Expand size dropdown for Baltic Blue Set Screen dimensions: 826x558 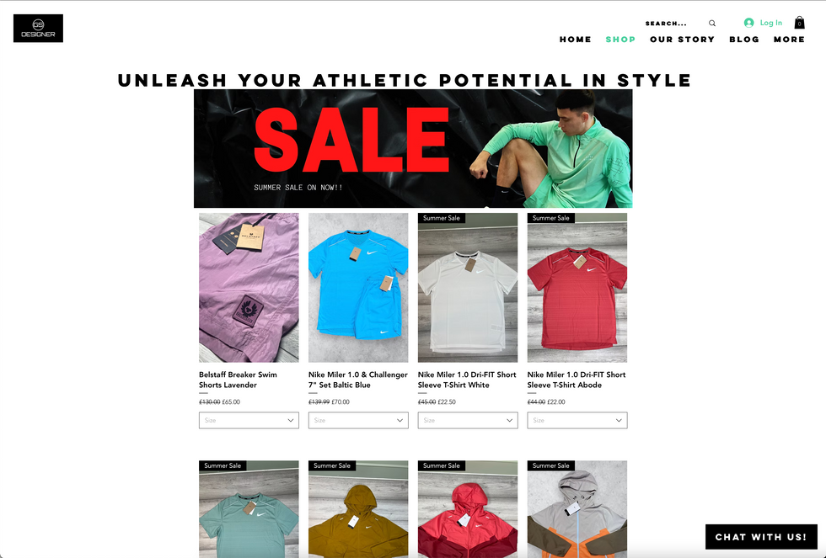click(358, 420)
